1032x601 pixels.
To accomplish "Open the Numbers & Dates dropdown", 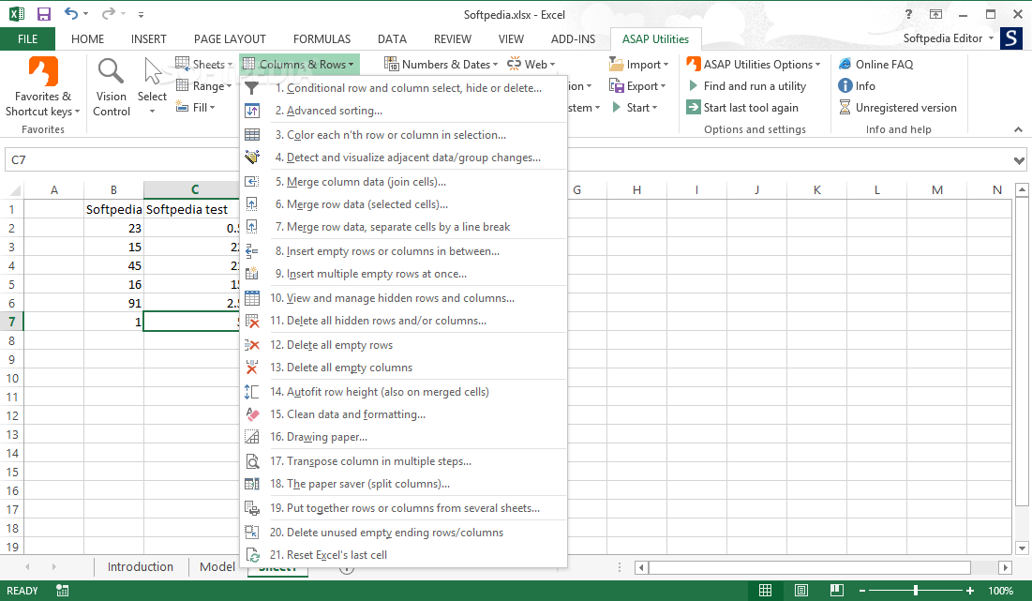I will coord(441,64).
